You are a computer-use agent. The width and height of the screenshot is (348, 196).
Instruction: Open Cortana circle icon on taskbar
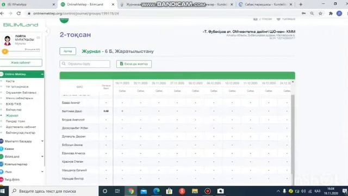coord(105,191)
